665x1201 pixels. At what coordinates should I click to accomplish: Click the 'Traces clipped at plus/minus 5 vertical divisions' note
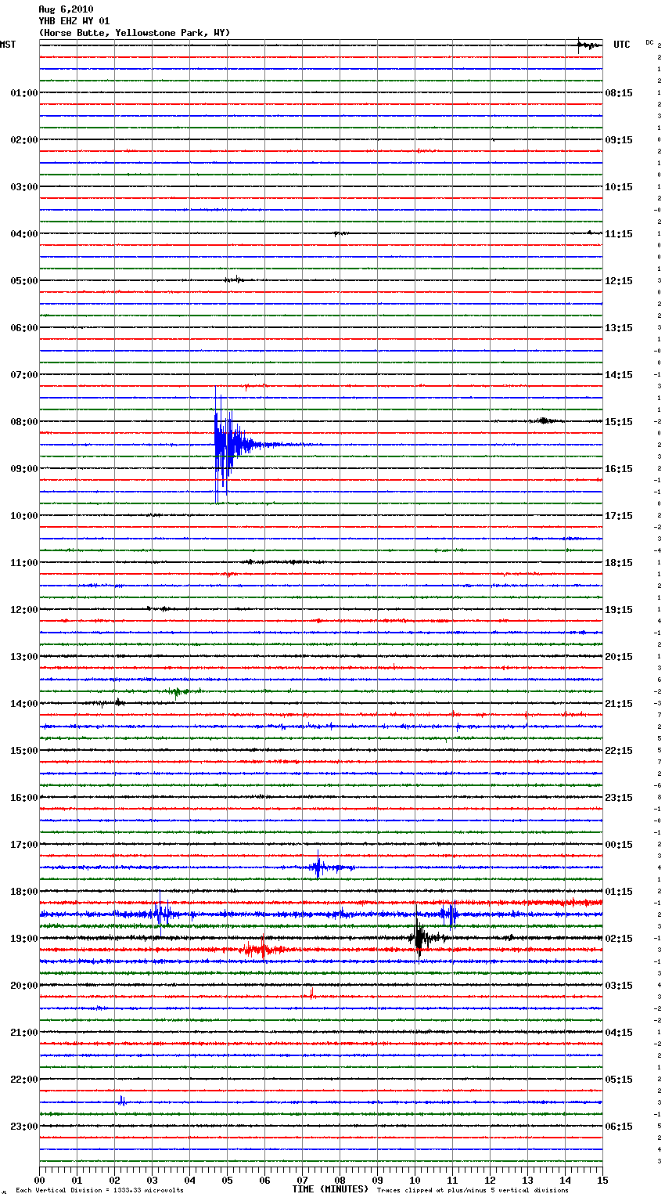coord(473,1190)
